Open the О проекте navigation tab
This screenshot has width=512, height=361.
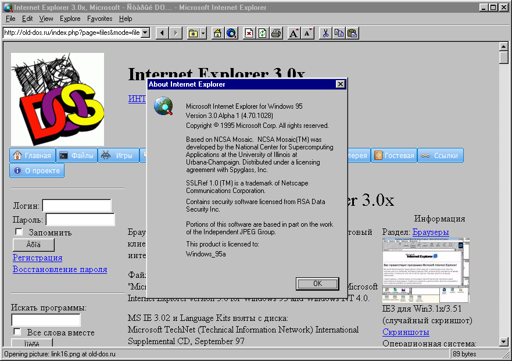coord(37,170)
